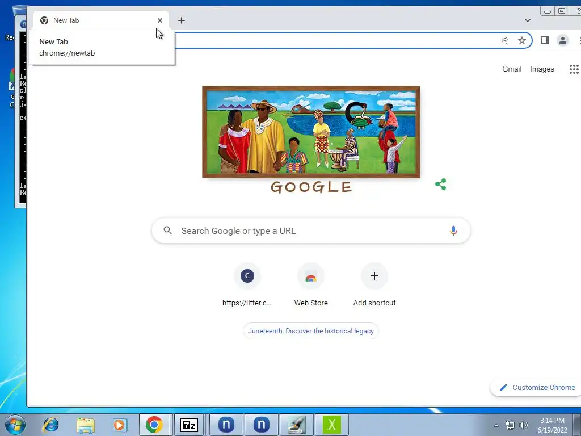The width and height of the screenshot is (581, 436).
Task: Click the Customize Chrome button
Action: pos(537,387)
